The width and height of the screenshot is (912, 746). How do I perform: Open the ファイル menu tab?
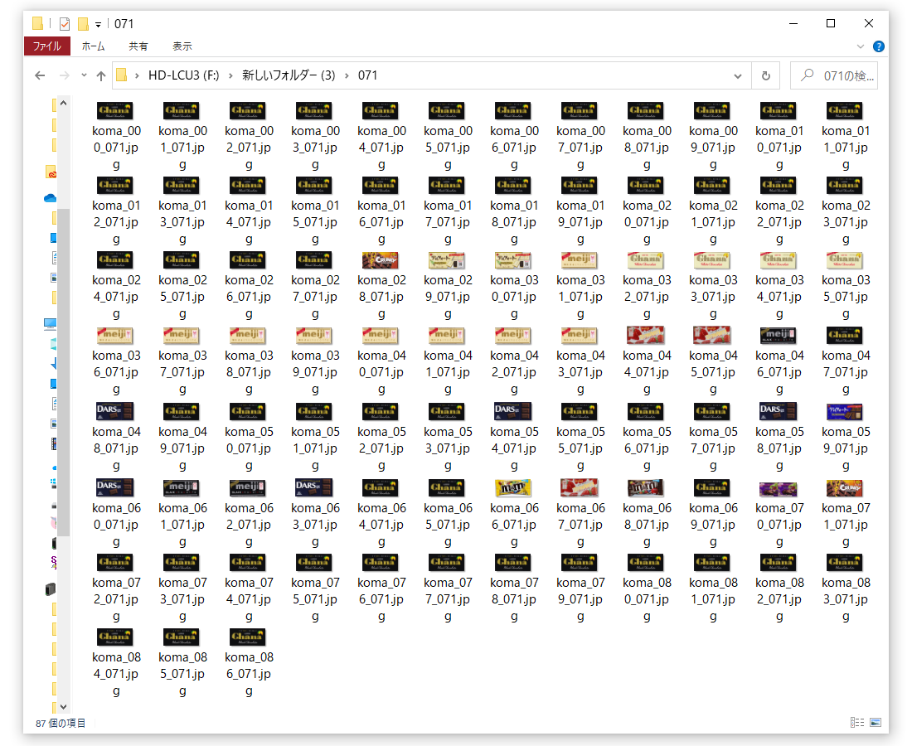pos(47,46)
